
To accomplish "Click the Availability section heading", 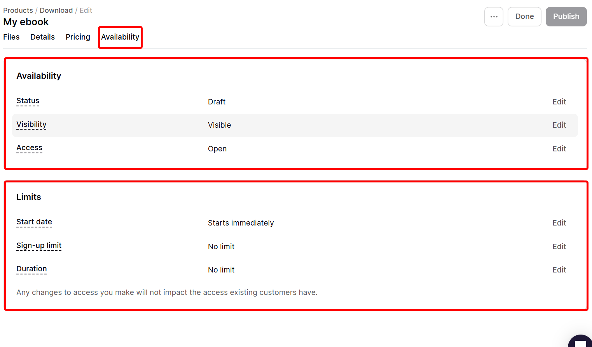I will tap(39, 76).
